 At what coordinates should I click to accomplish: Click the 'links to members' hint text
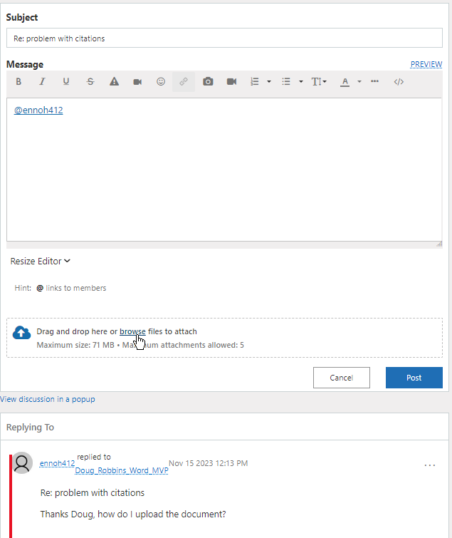(76, 288)
